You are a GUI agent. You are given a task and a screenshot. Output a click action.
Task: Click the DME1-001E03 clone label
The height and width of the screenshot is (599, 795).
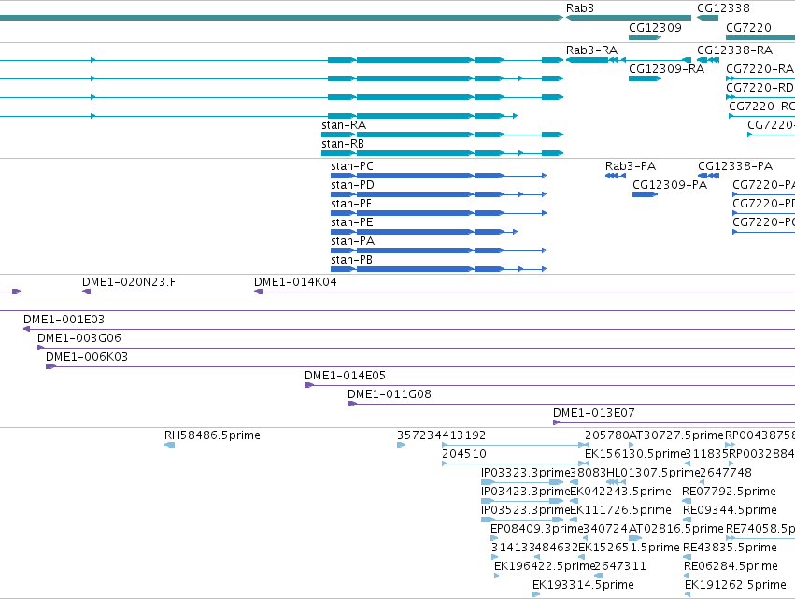point(64,320)
